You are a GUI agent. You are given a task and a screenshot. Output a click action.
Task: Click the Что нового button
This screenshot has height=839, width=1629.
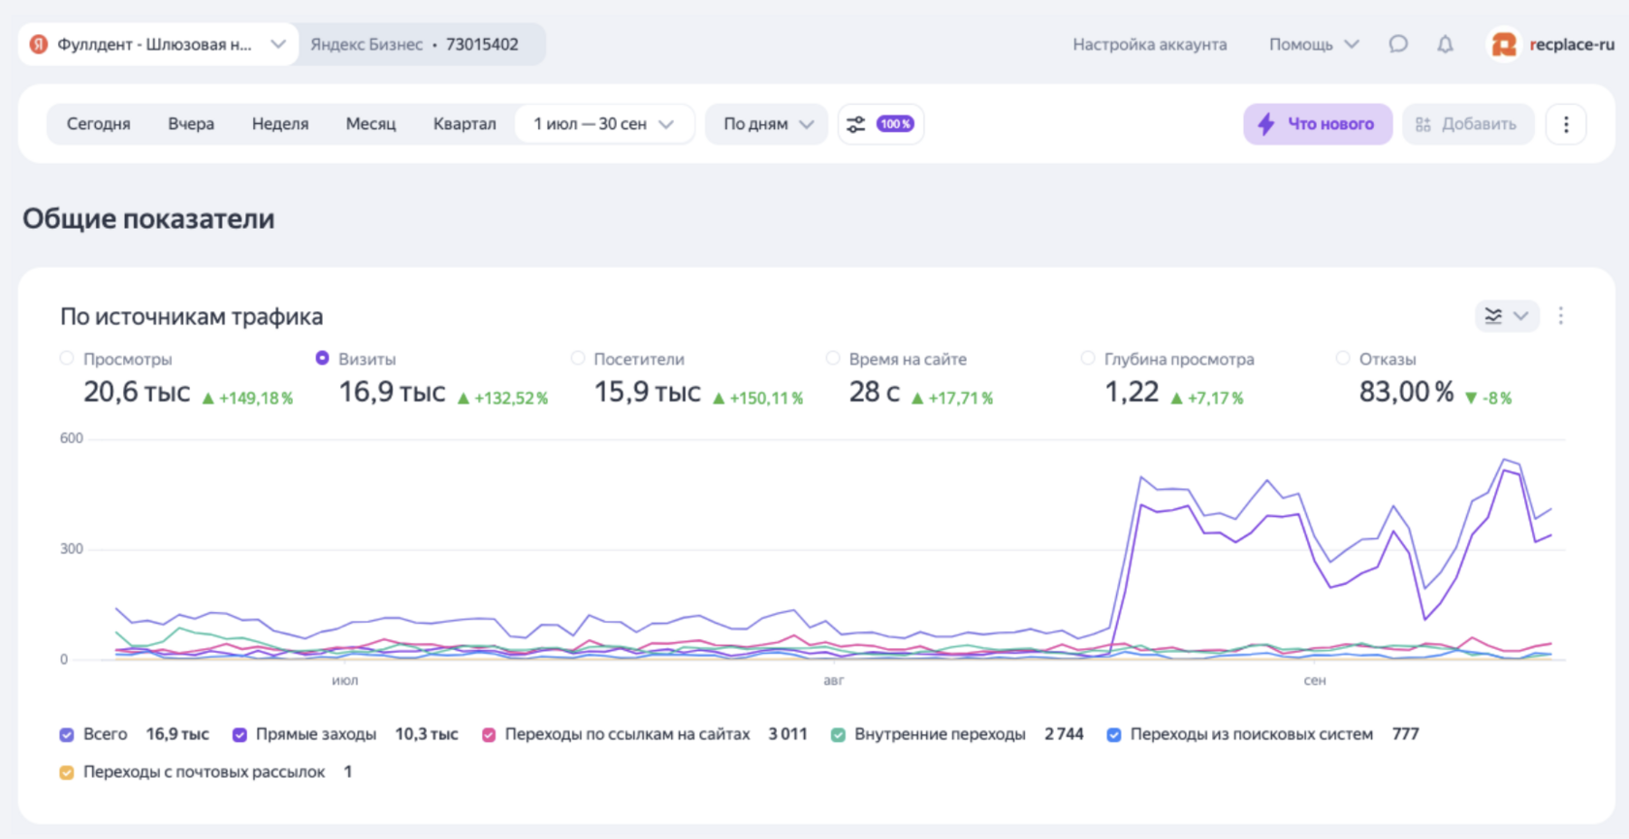1317,124
